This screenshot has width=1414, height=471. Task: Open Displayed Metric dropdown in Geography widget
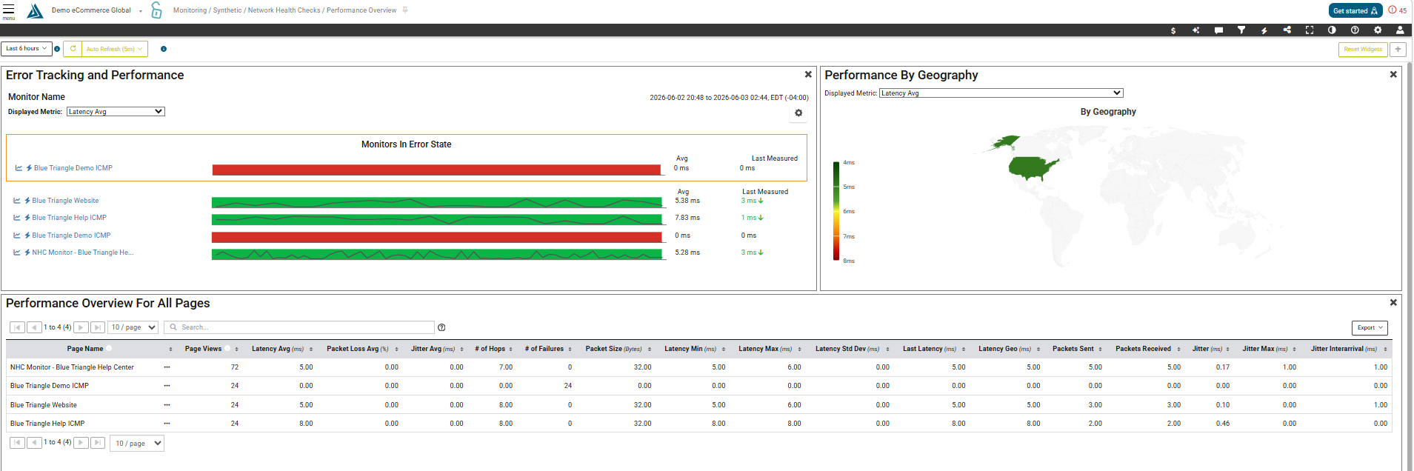[x=1001, y=93]
